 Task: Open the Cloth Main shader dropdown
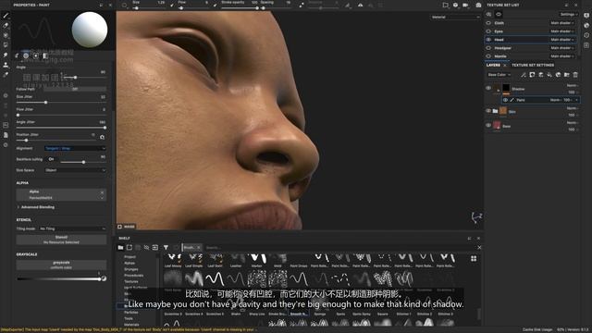click(562, 23)
